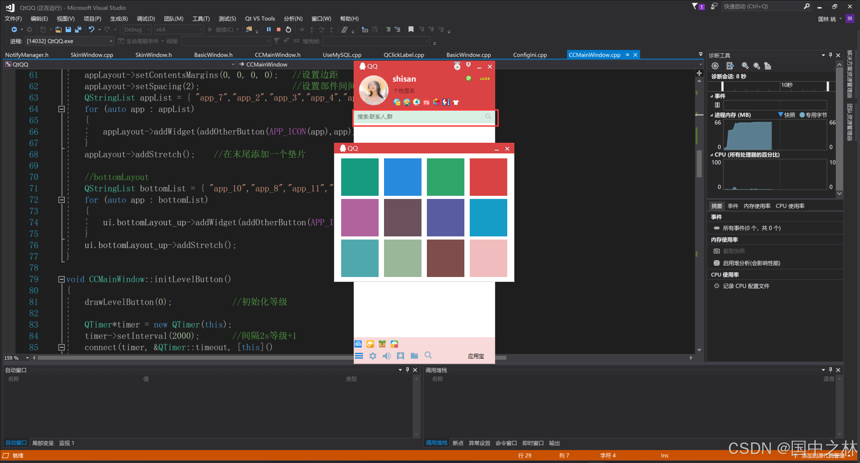860x463 pixels.
Task: Open the 调试(D) menu
Action: click(146, 19)
